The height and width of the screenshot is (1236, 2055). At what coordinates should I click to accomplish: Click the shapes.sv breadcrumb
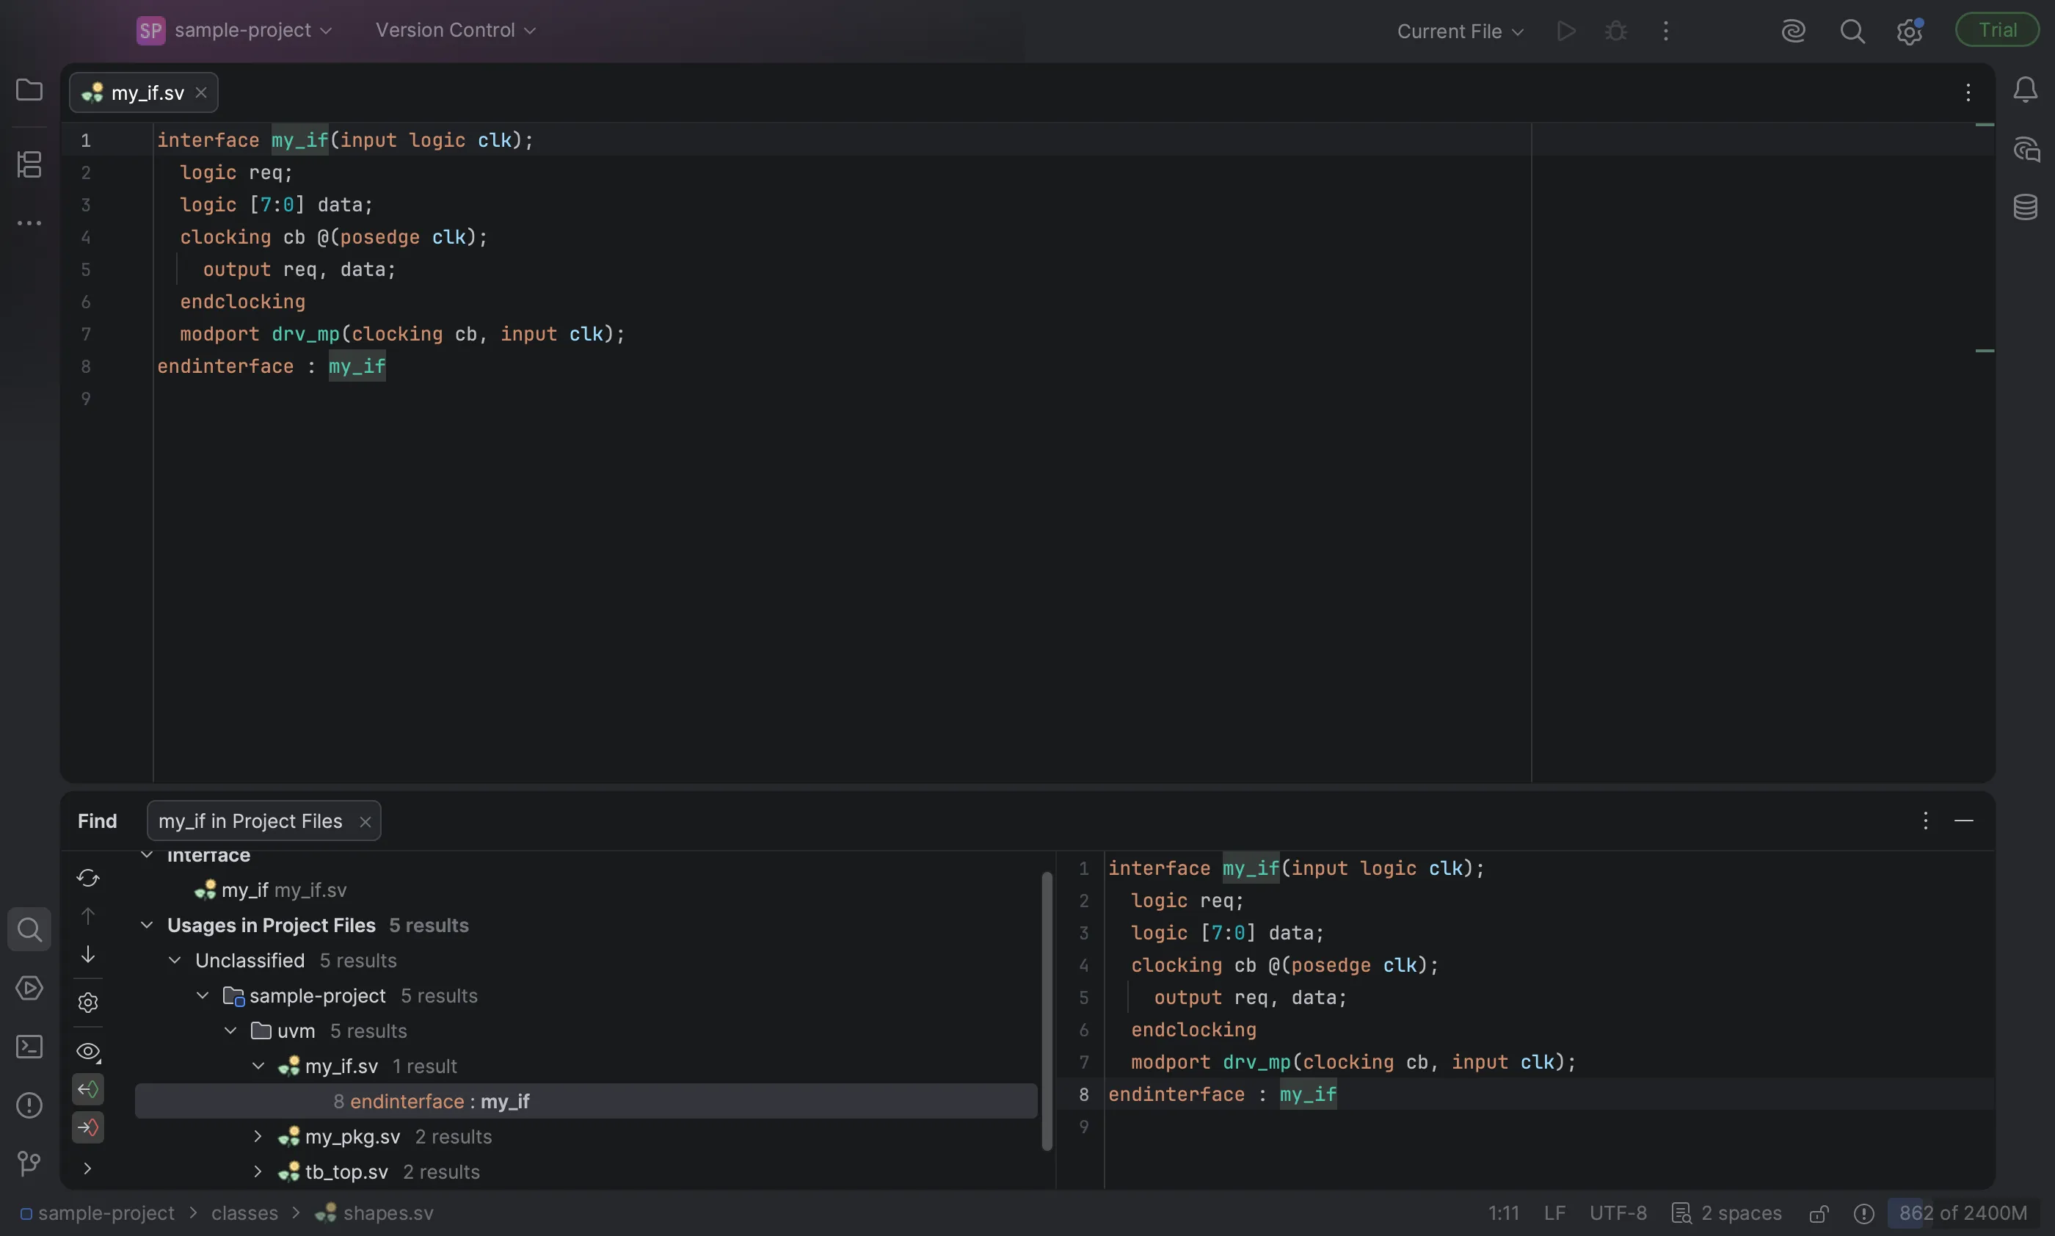point(375,1213)
